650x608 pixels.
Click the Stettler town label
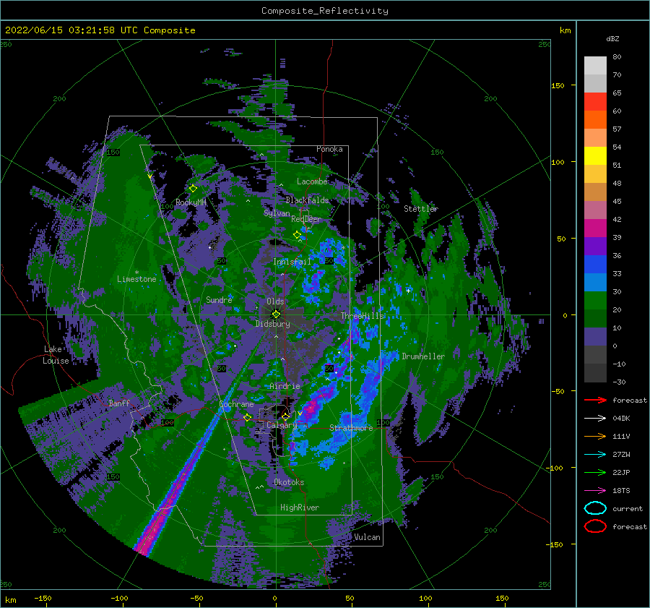point(421,209)
